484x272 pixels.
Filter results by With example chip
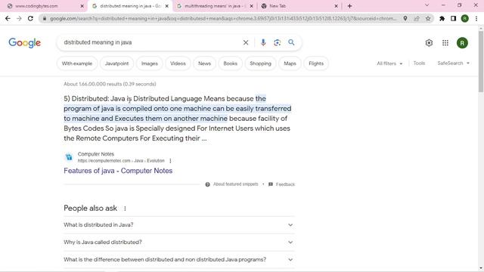[77, 63]
